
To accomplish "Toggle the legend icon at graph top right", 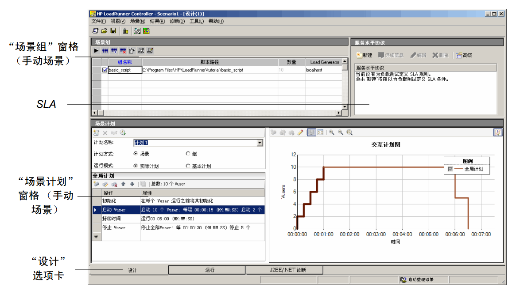I will (498, 132).
